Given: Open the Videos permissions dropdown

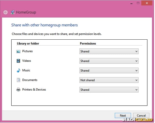Looking at the screenshot, I should click(109, 61).
